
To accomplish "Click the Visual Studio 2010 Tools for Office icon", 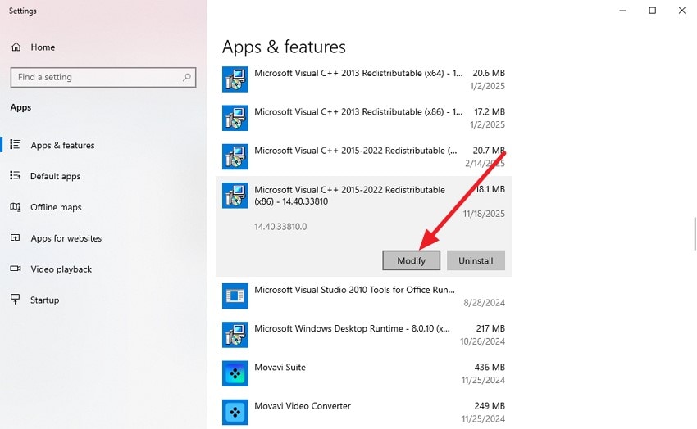I will coord(235,296).
